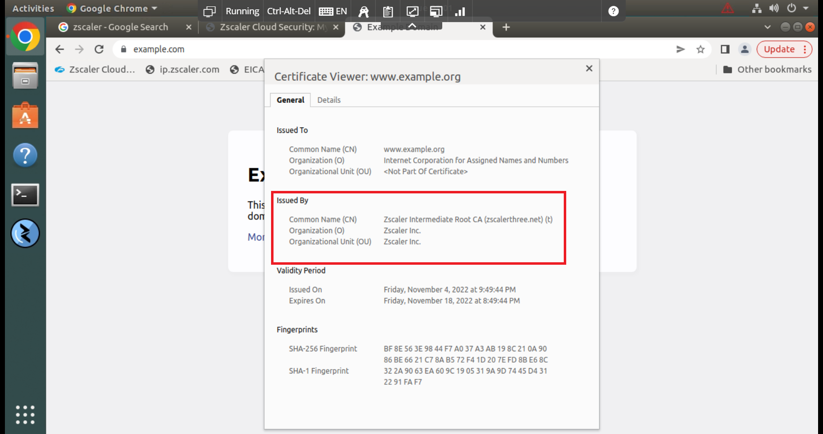The width and height of the screenshot is (823, 434).
Task: Show Applications grid
Action: point(25,415)
